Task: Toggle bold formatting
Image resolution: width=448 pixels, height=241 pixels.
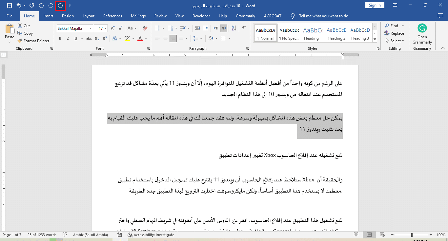Action: coord(60,39)
